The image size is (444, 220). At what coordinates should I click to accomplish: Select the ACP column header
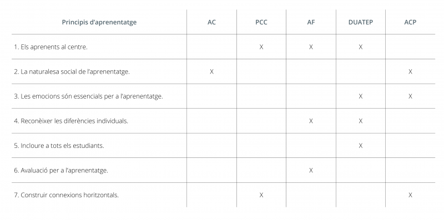(x=410, y=22)
